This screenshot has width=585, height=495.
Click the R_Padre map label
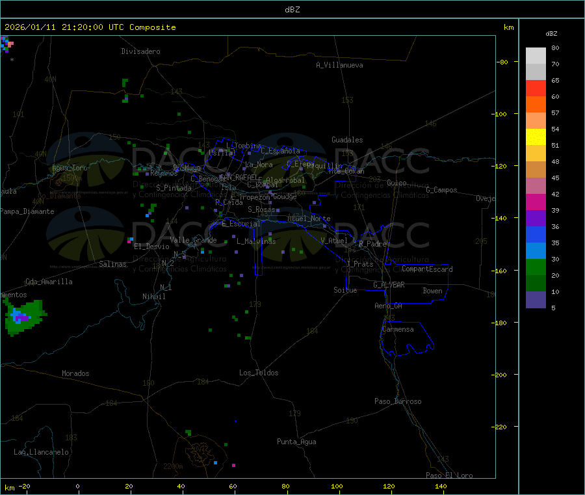(x=372, y=244)
